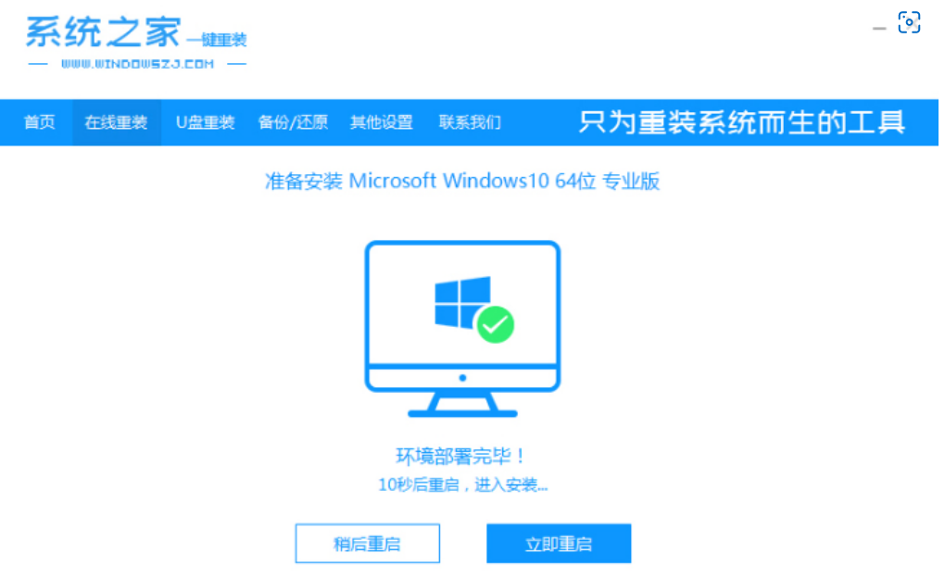Click the Windows logo inside the monitor graphic
The width and height of the screenshot is (945, 578).
pos(463,303)
